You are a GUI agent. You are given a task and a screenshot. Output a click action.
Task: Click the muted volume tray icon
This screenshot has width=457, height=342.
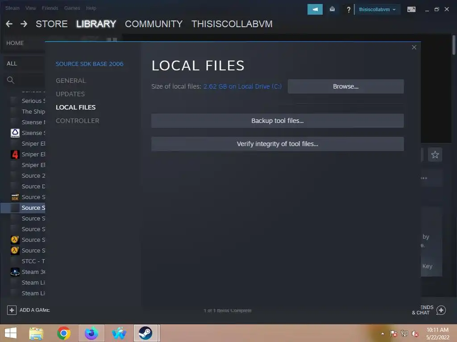[415, 334]
